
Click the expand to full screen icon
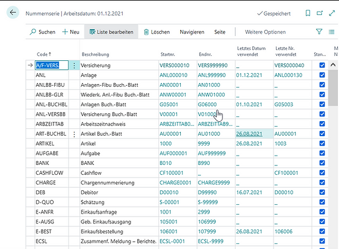(x=333, y=13)
